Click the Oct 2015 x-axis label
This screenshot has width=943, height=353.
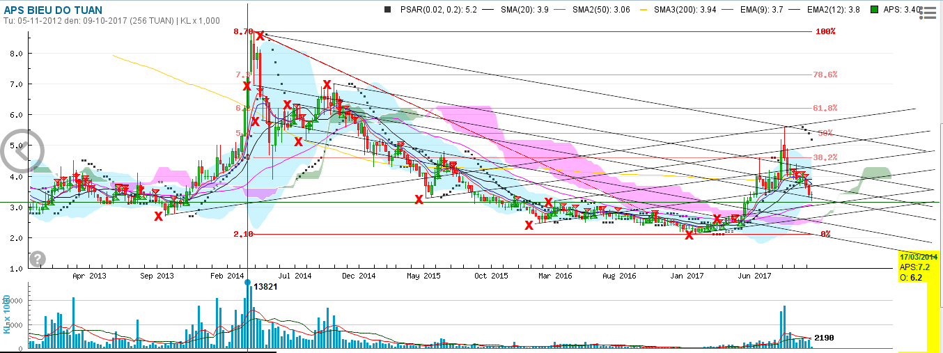[492, 276]
